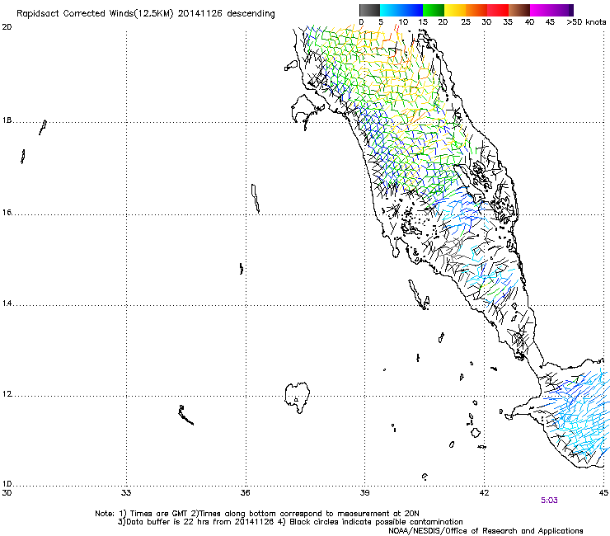Click the legend value '25' knots
Screen dimensions: 610x536
(x=466, y=22)
